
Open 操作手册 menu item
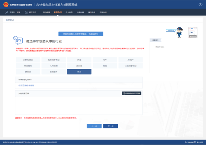point(92,12)
